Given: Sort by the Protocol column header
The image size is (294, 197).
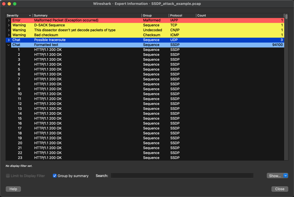Looking at the screenshot, I should click(x=182, y=16).
